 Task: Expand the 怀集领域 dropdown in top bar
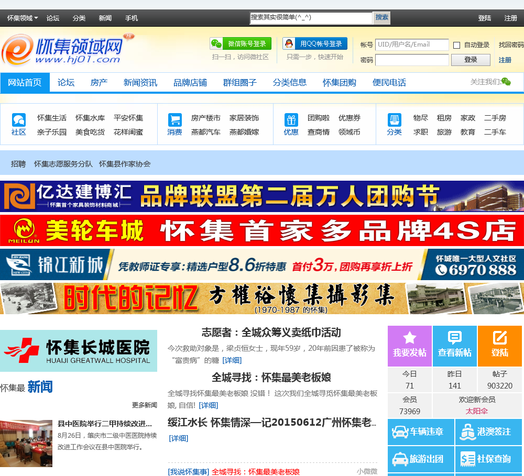pos(23,18)
